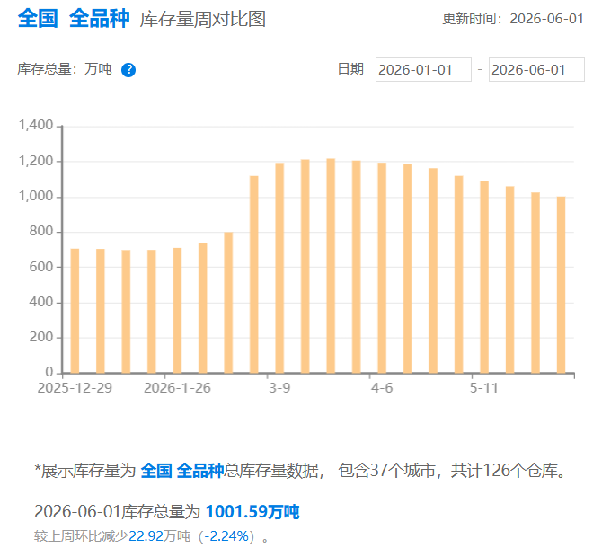Screen dimensions: 593x548
Task: Click the 1001.59万吨 total value
Action: pyautogui.click(x=252, y=512)
